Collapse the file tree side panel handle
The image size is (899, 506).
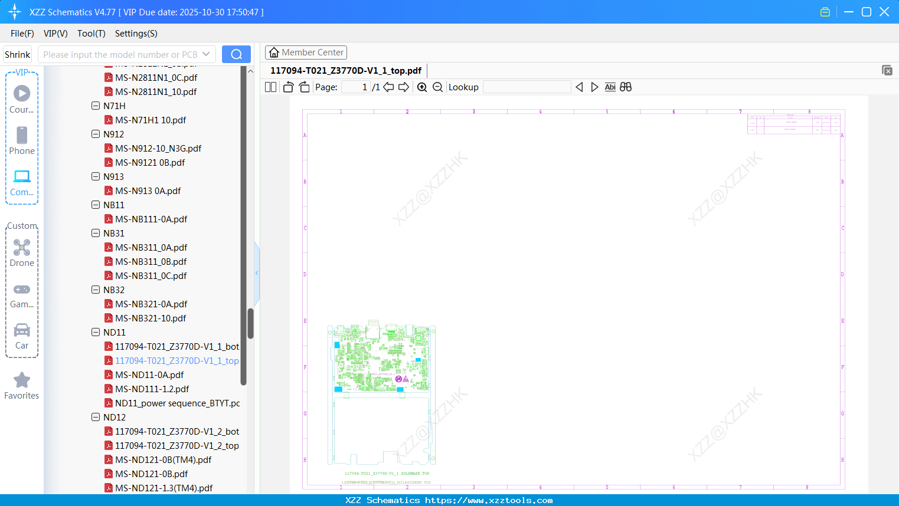[257, 272]
